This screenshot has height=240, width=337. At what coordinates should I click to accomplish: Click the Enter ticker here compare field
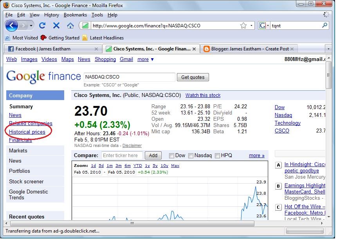[x=122, y=156]
